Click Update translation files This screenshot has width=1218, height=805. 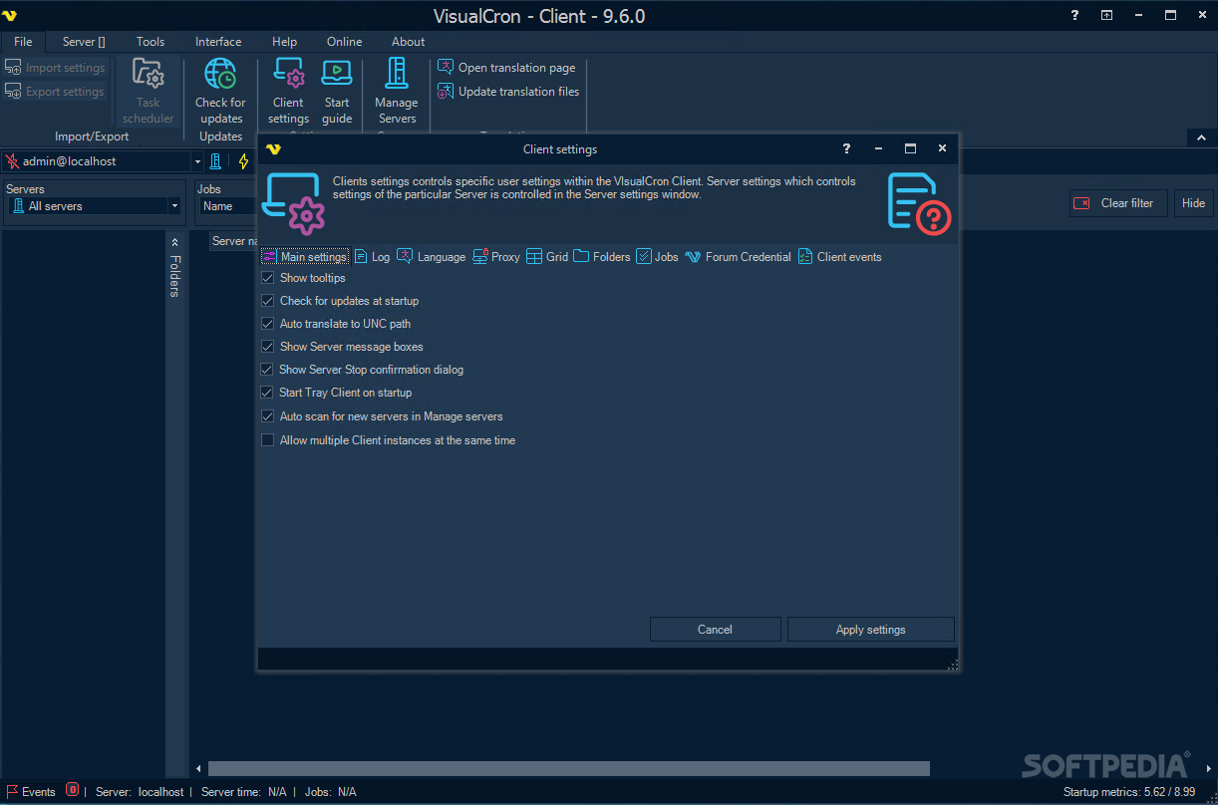coord(508,92)
